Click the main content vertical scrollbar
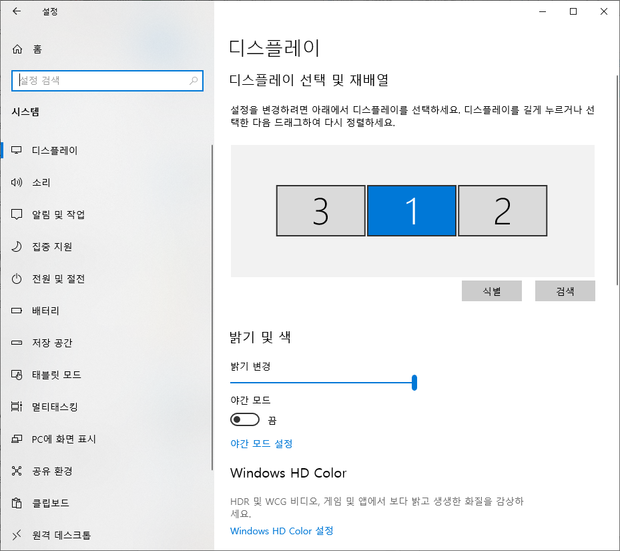 [x=617, y=180]
